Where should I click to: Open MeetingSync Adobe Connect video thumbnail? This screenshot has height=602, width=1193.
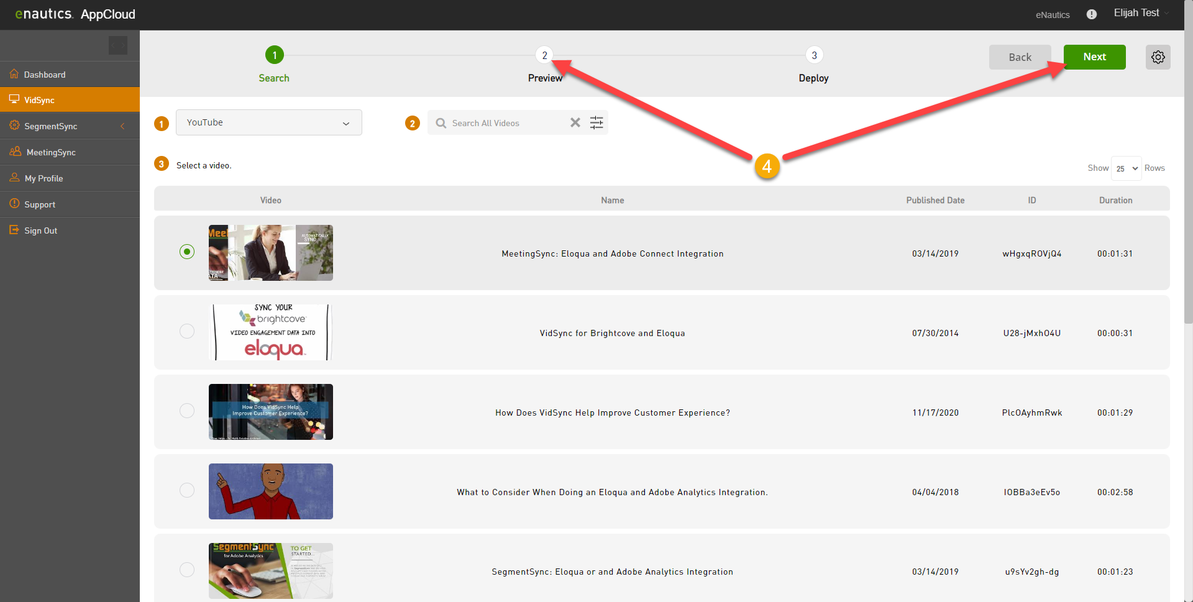pyautogui.click(x=271, y=253)
